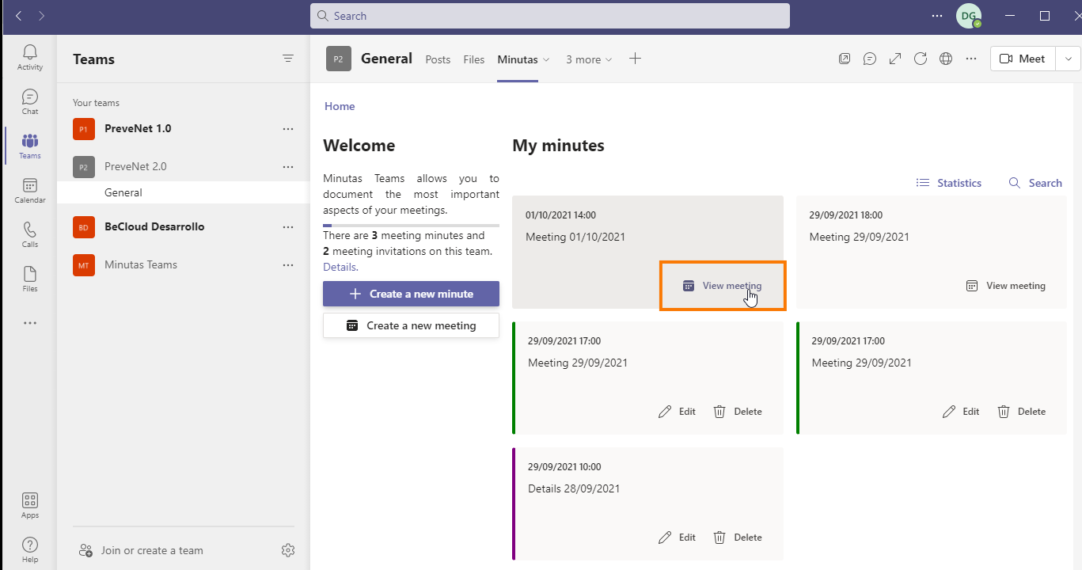Open PreveNet 2.0 more options
Screen dimensions: 1082x570
pos(288,166)
